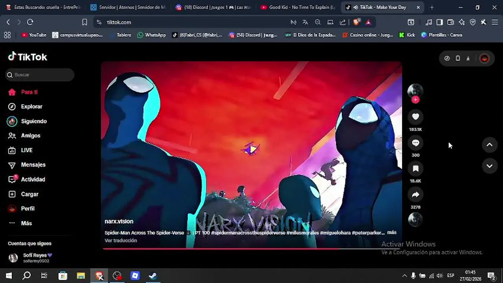Go to the previous video with up arrow
The height and width of the screenshot is (283, 503).
click(x=490, y=145)
